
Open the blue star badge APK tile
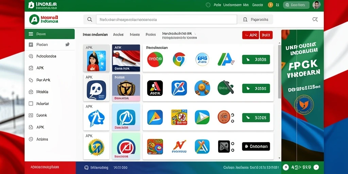[96, 117]
